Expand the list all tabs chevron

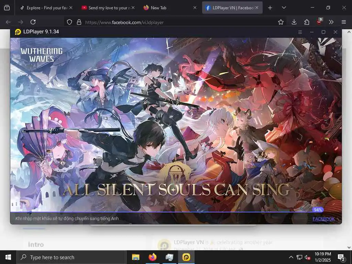pyautogui.click(x=284, y=8)
